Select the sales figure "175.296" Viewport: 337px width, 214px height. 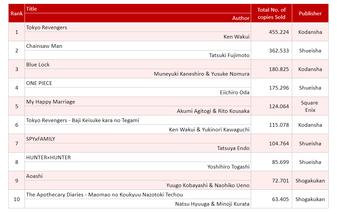(x=279, y=88)
